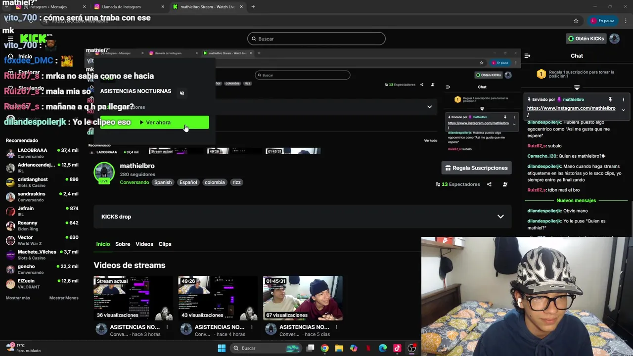Click the Obtén KICKs button
This screenshot has height=356, width=633.
point(586,39)
